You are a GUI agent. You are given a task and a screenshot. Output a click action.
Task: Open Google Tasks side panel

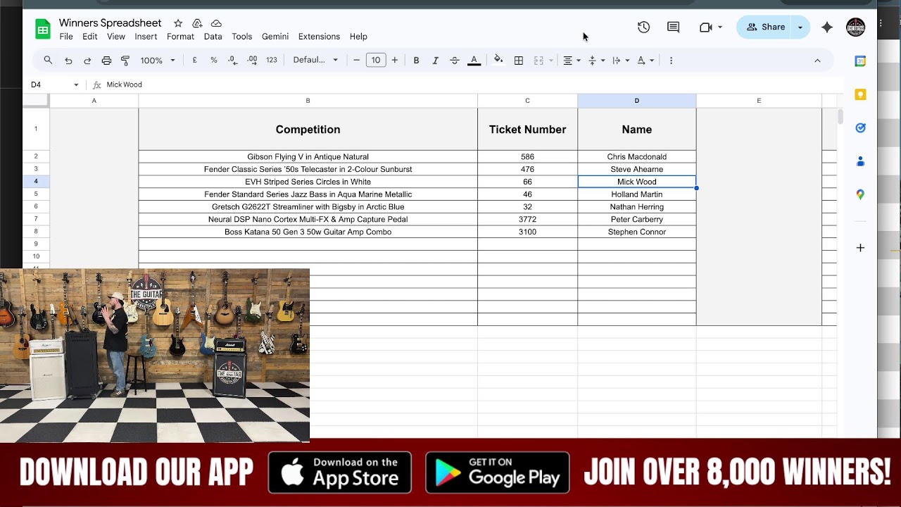tap(860, 127)
